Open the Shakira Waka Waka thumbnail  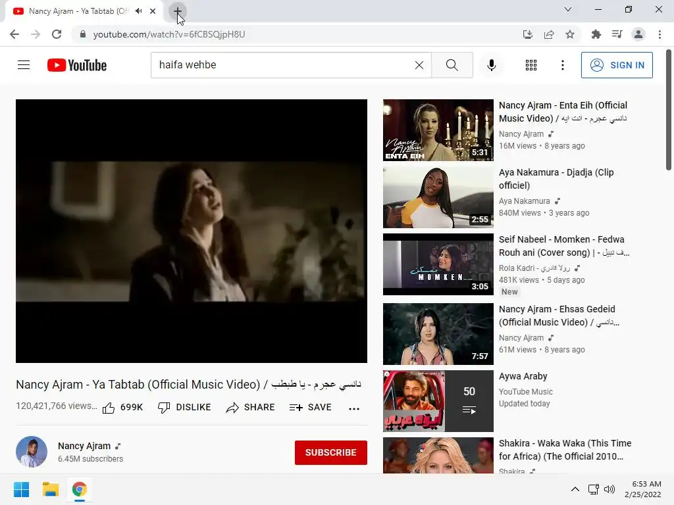438,456
